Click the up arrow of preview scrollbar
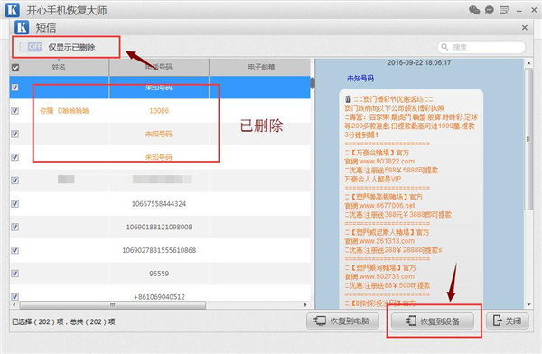 coord(528,63)
